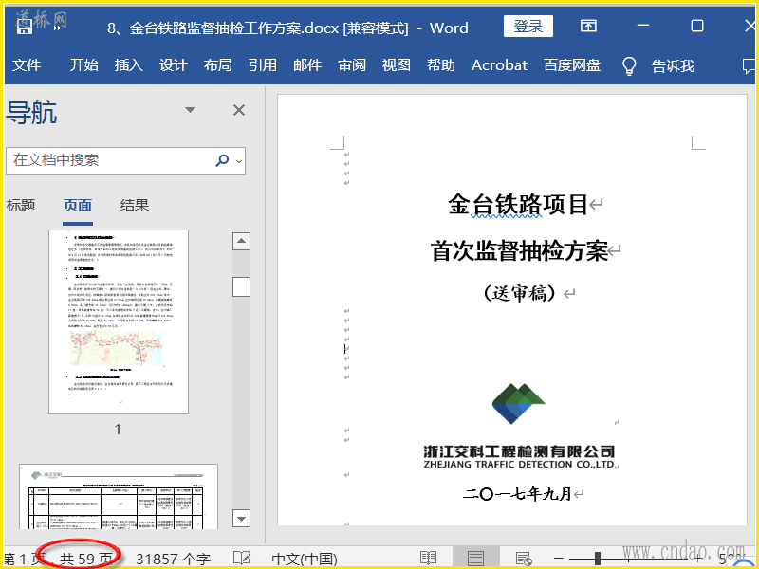Switch navigation pane to 标题 tab
The image size is (759, 569).
point(21,206)
